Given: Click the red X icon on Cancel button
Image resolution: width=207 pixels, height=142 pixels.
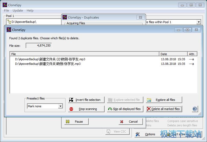Looking at the screenshot, I should point(122,122).
